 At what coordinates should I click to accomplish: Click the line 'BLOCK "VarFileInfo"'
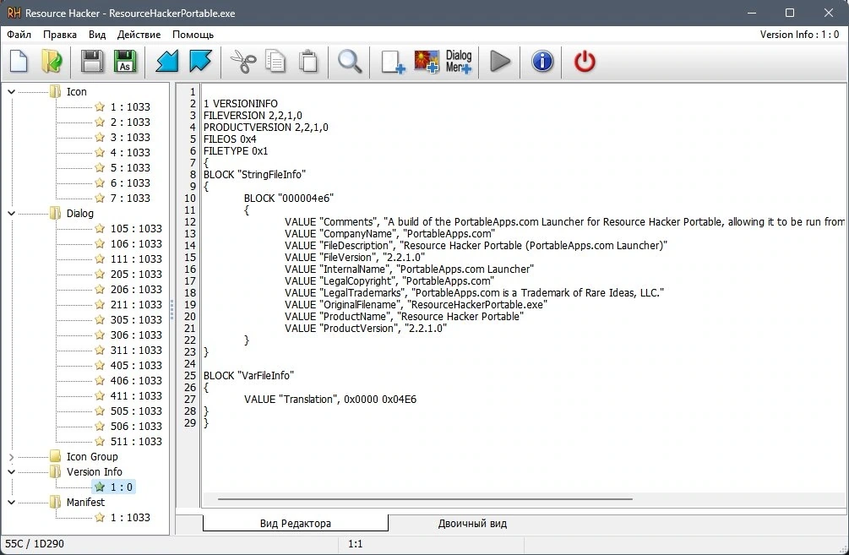click(x=248, y=375)
